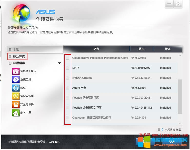Viewport: 190px width, 150px height.
Task: Check the 全选 select-all checkbox
Action: pos(10,49)
